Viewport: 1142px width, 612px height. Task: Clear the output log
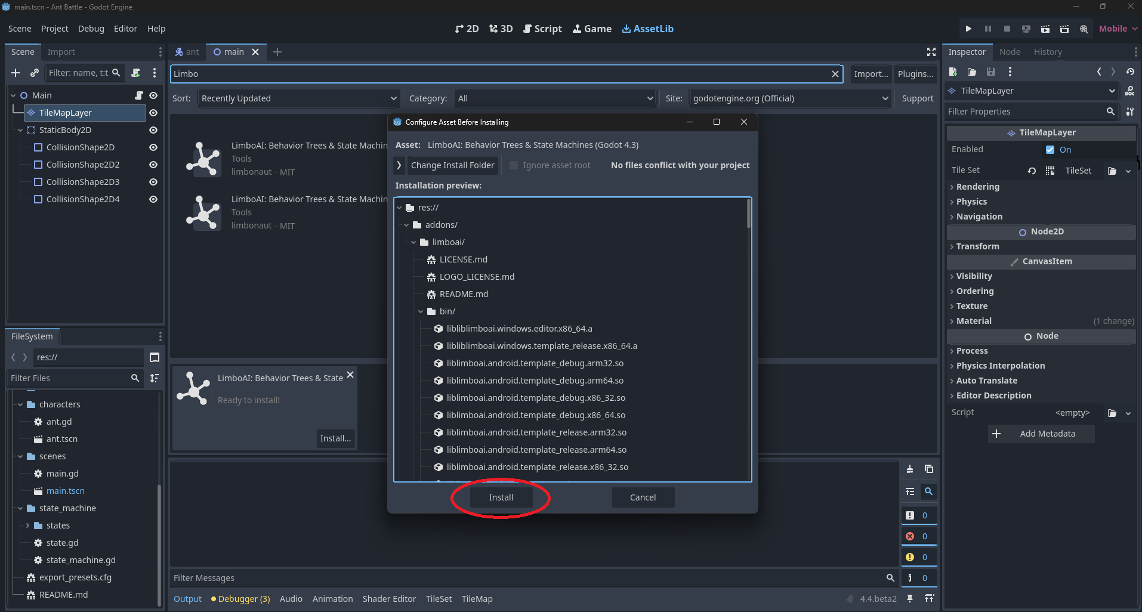coord(910,469)
